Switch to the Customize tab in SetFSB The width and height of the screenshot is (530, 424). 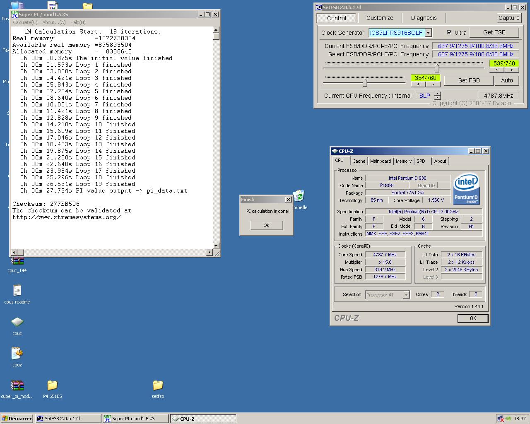tap(380, 18)
